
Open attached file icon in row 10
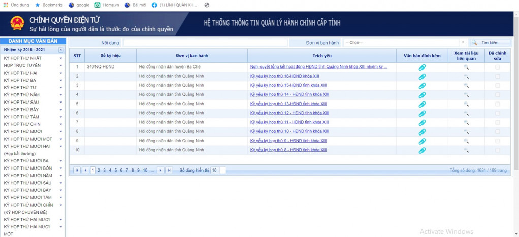421,150
